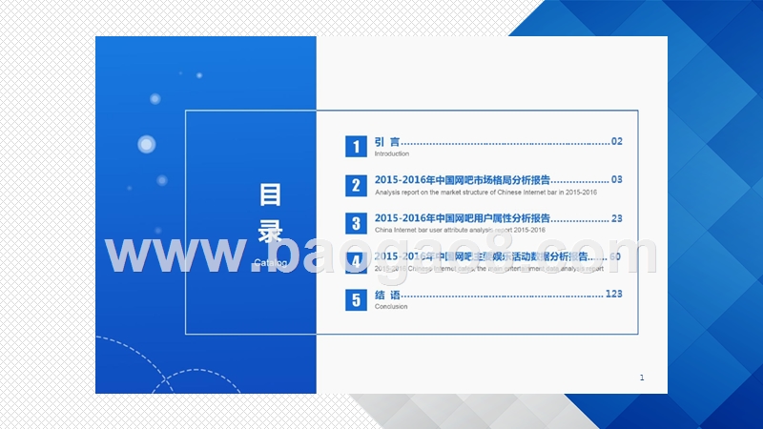
Task: Click page number '23' entry
Action: 616,218
